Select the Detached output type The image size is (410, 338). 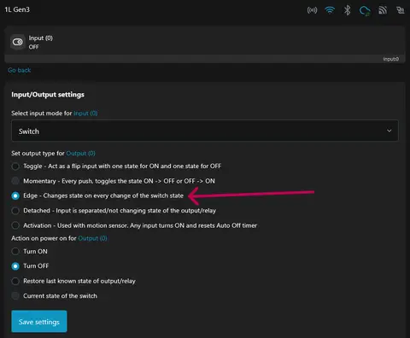(15, 211)
